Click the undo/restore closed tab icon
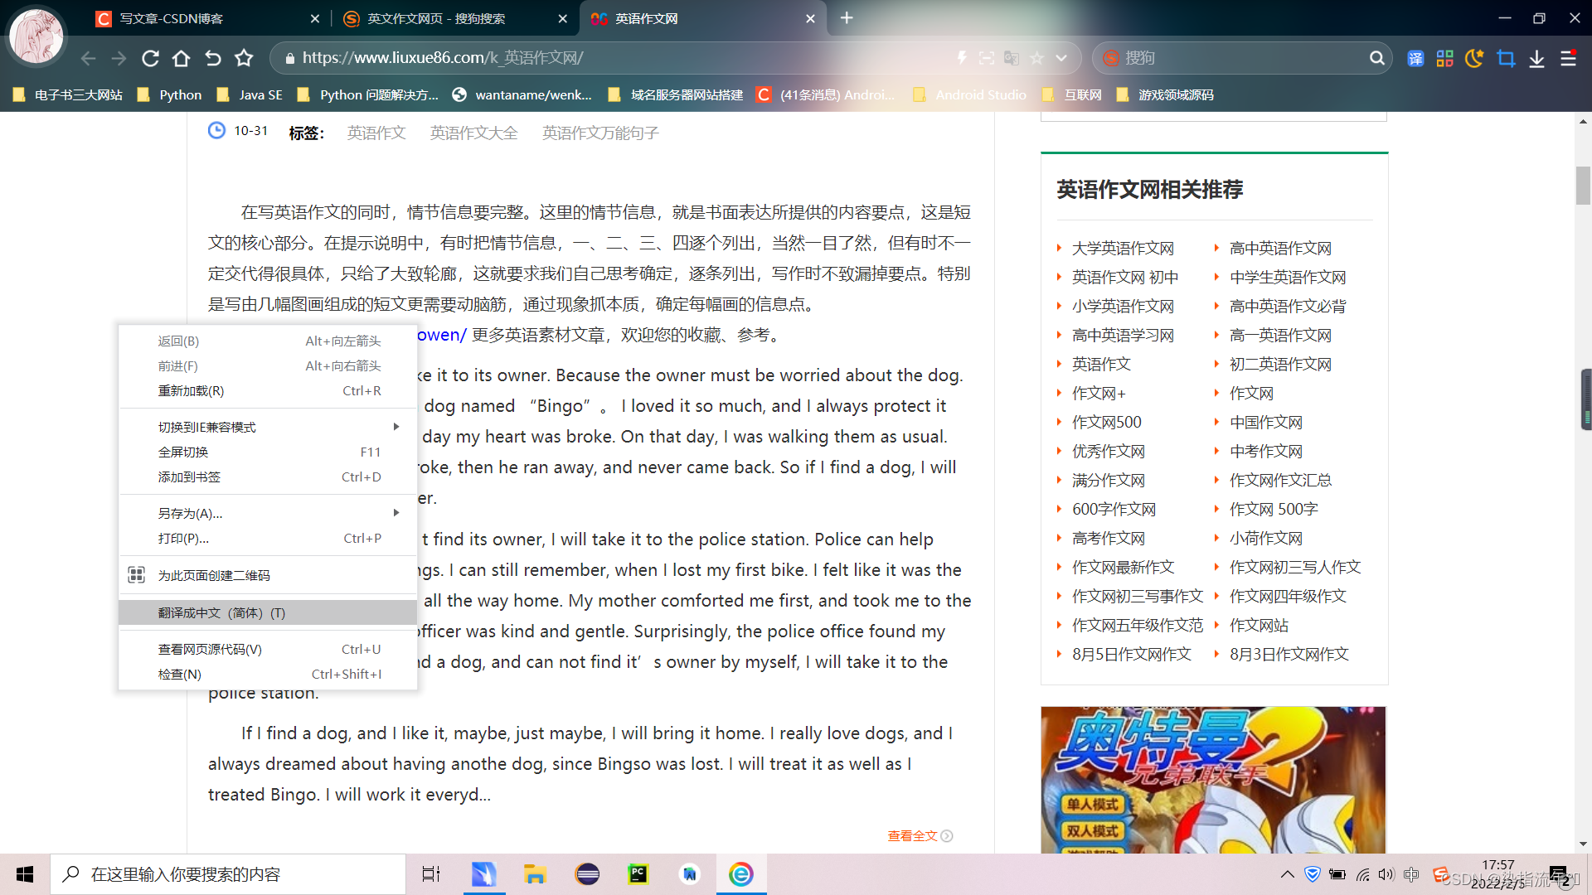 click(213, 58)
